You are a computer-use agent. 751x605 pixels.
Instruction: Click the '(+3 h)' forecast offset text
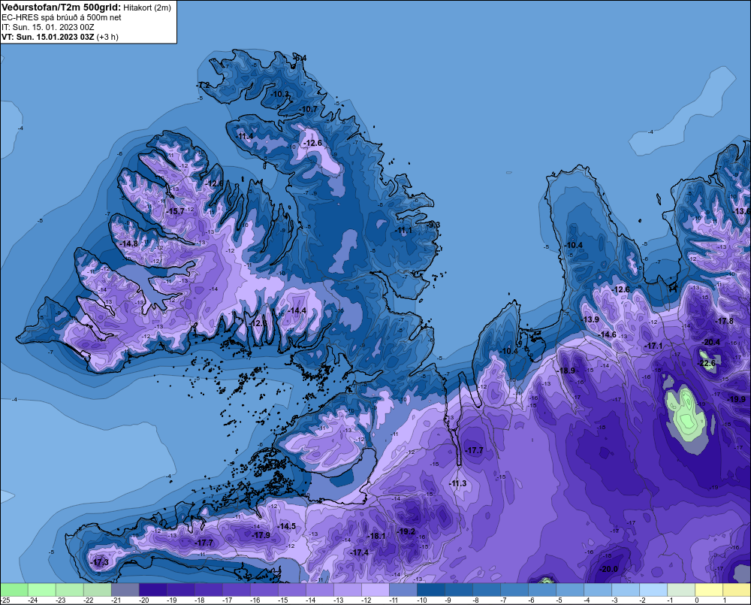pos(107,37)
